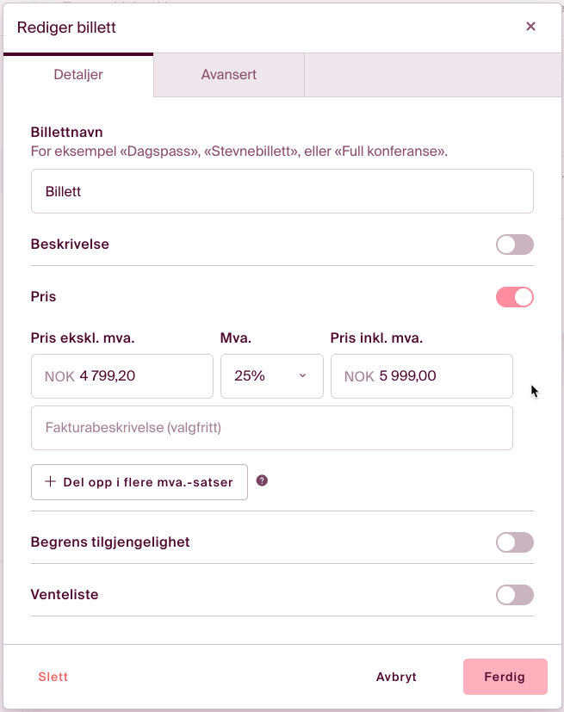This screenshot has width=564, height=712.
Task: Click the Billettnavn field containing Billett
Action: tap(282, 191)
